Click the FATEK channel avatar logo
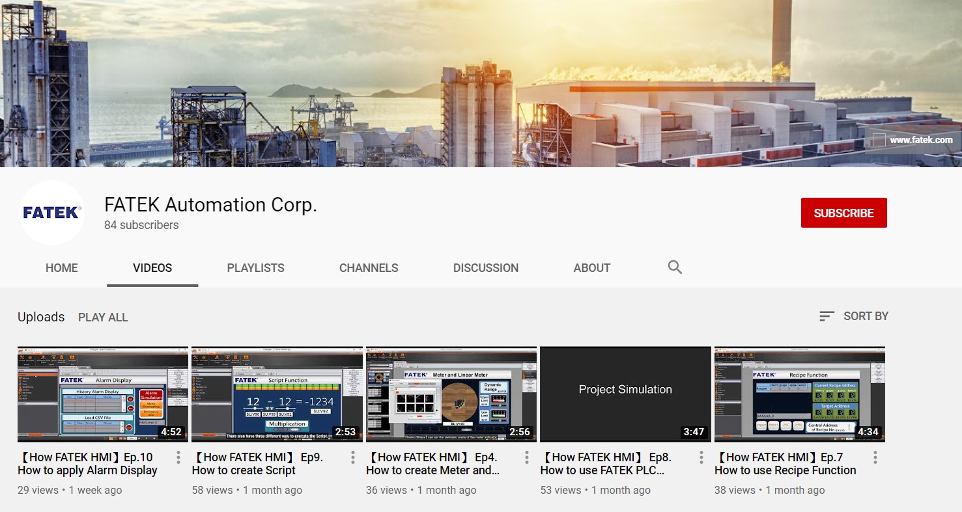962x512 pixels. [x=51, y=213]
